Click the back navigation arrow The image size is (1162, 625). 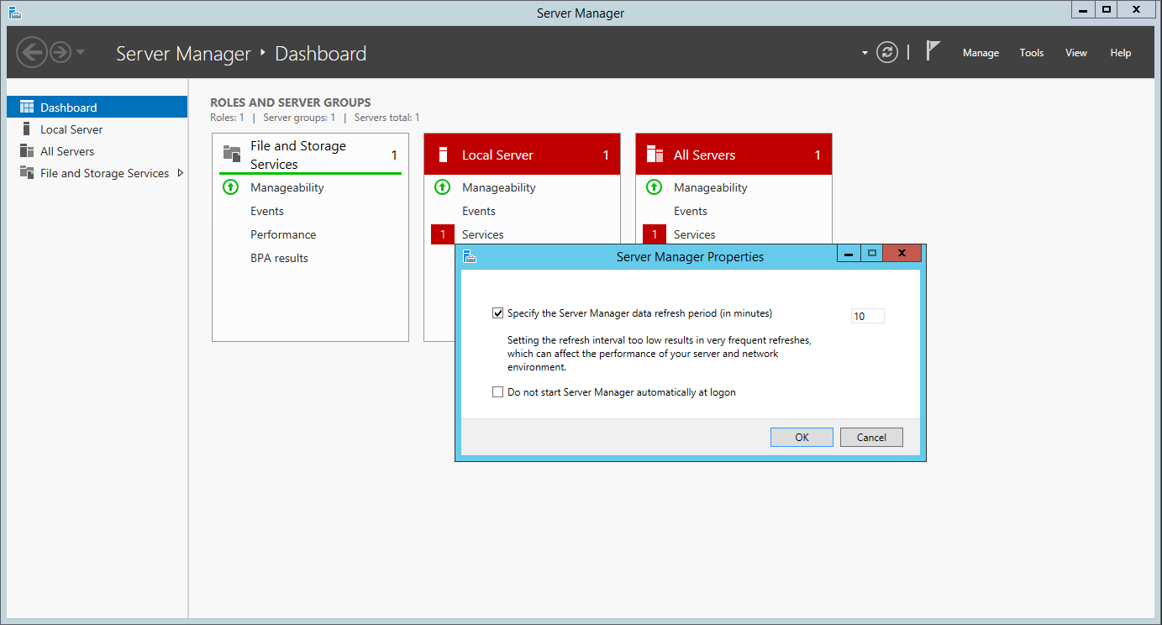pos(31,53)
